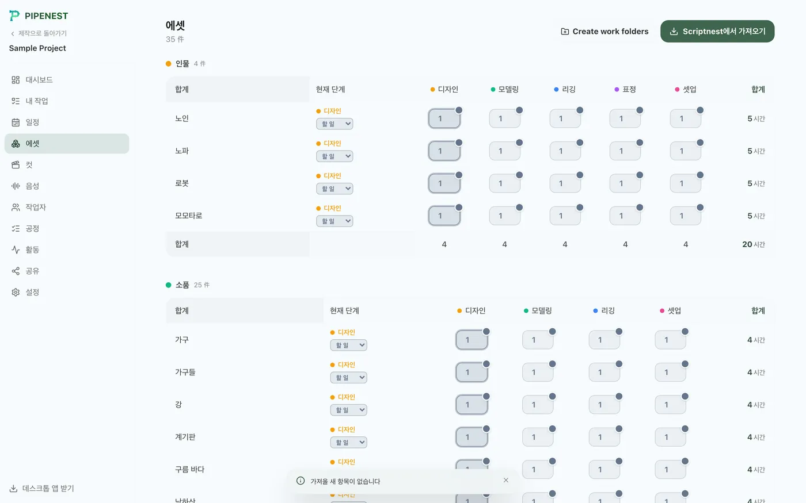The height and width of the screenshot is (503, 806).
Task: Open the 음성 section
Action: (67, 186)
